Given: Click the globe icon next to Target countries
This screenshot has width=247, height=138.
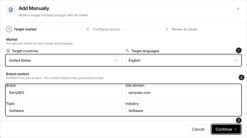Looking at the screenshot, I should click(x=8, y=51).
